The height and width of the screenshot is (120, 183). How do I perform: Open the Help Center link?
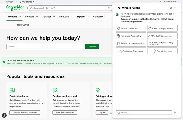point(23,25)
